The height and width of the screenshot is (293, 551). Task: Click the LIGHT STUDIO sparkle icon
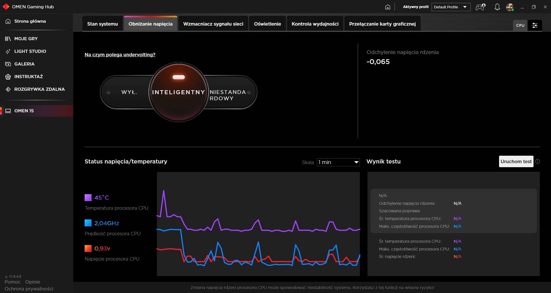(x=8, y=51)
